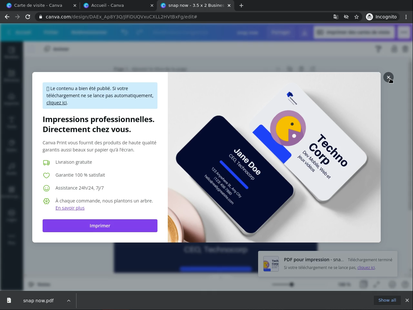
Task: Close the 'snap now' browser tab
Action: coord(229,5)
